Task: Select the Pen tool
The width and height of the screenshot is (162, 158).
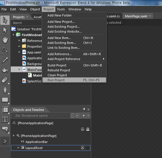Action: pyautogui.click(x=5, y=90)
